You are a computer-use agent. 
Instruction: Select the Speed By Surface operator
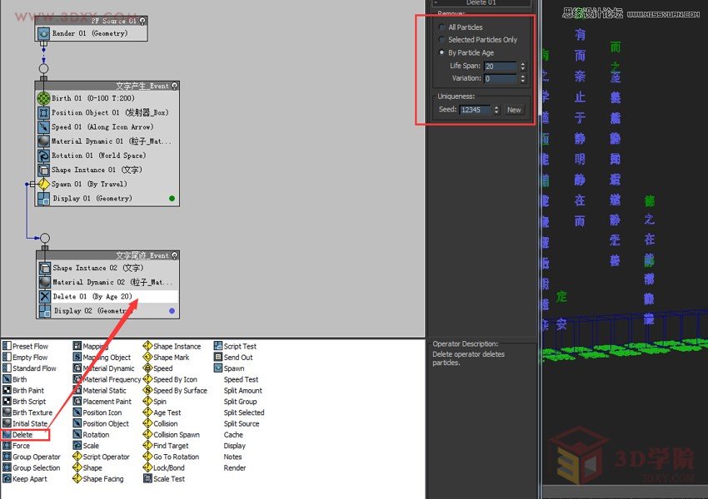(175, 390)
